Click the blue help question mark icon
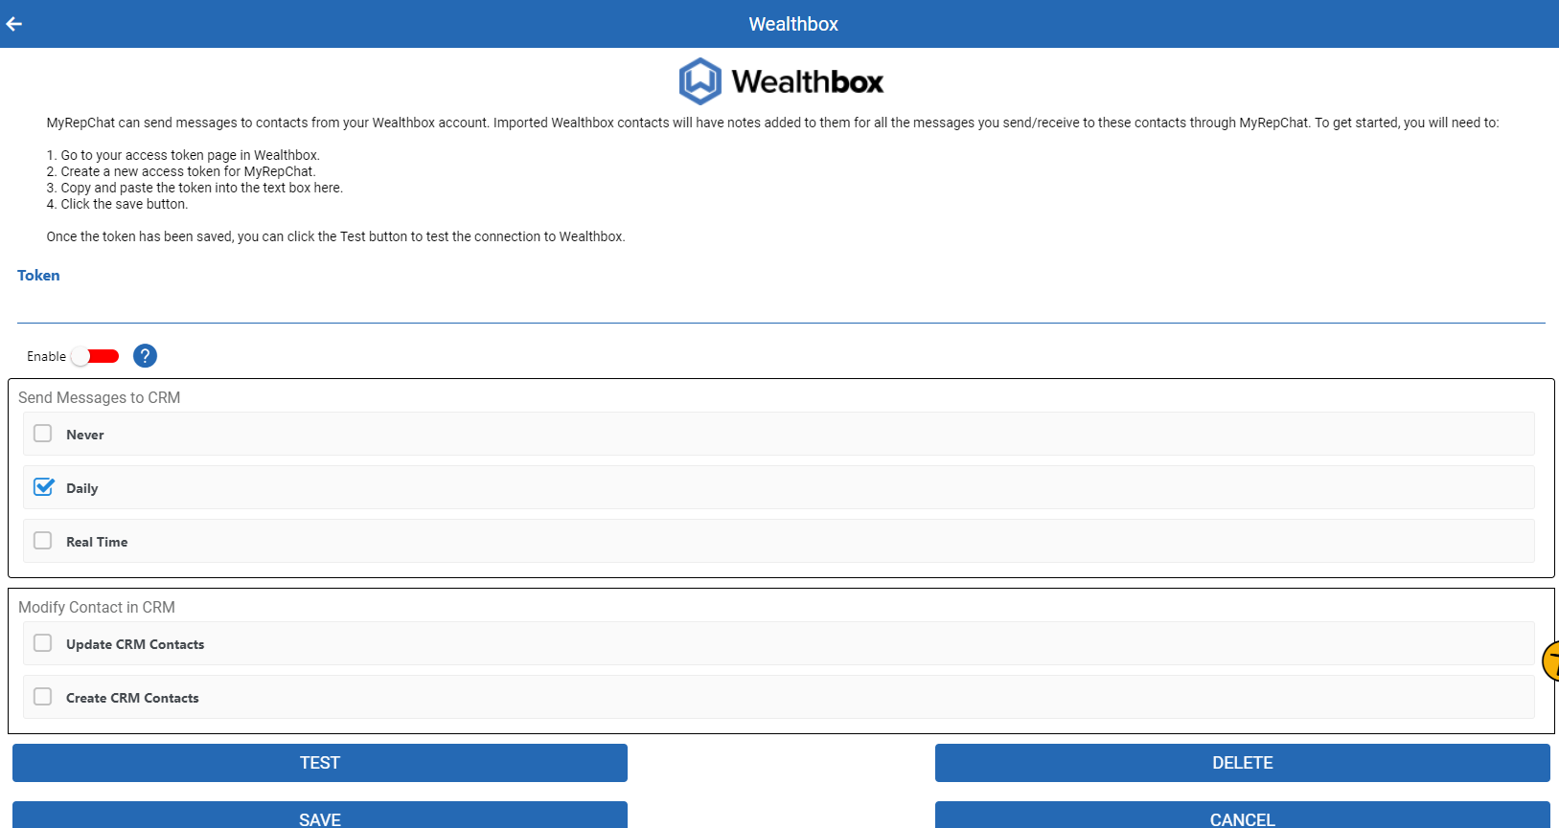Image resolution: width=1559 pixels, height=828 pixels. tap(145, 356)
